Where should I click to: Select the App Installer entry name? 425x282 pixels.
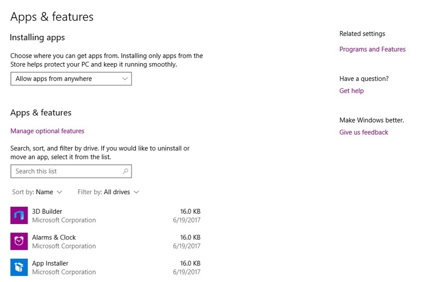pos(50,263)
